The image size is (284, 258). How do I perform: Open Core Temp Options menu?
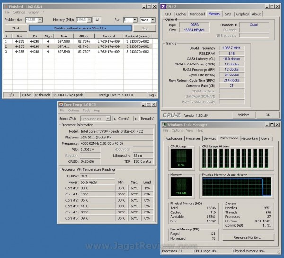click(x=73, y=111)
